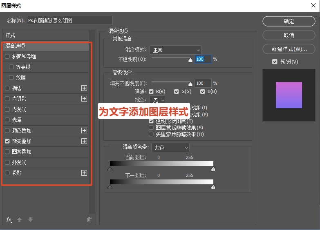
Task: Uncheck the 渐变叠加 checkbox
Action: click(x=7, y=141)
